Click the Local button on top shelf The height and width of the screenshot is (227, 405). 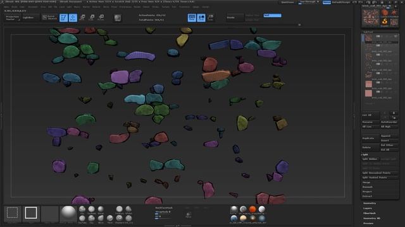(201, 18)
